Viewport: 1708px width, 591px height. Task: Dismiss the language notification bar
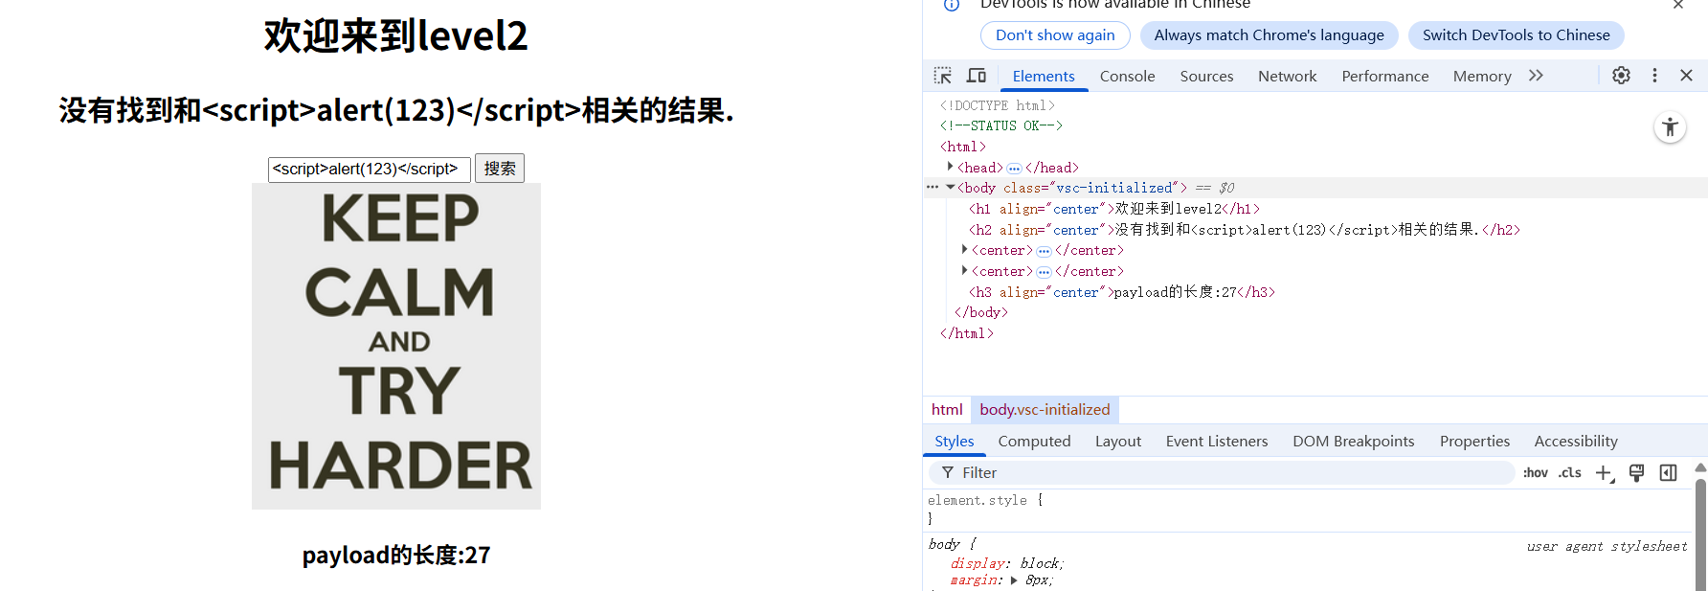click(1678, 5)
